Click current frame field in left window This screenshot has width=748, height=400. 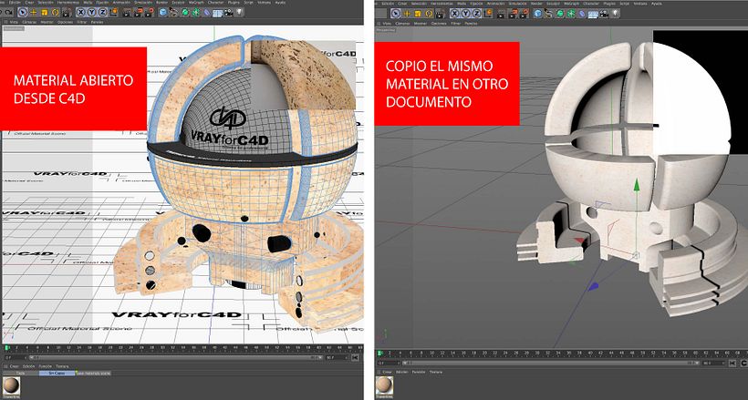[15, 357]
